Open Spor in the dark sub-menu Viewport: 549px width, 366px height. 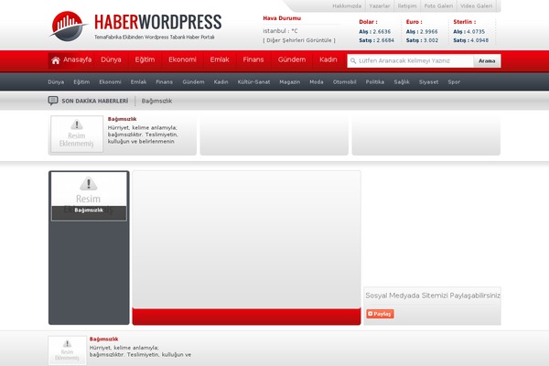454,82
